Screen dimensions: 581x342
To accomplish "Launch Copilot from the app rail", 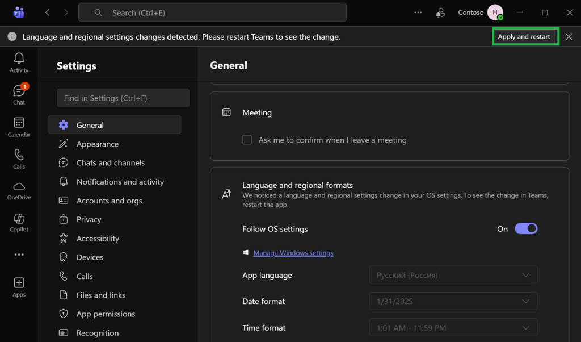I will (19, 223).
